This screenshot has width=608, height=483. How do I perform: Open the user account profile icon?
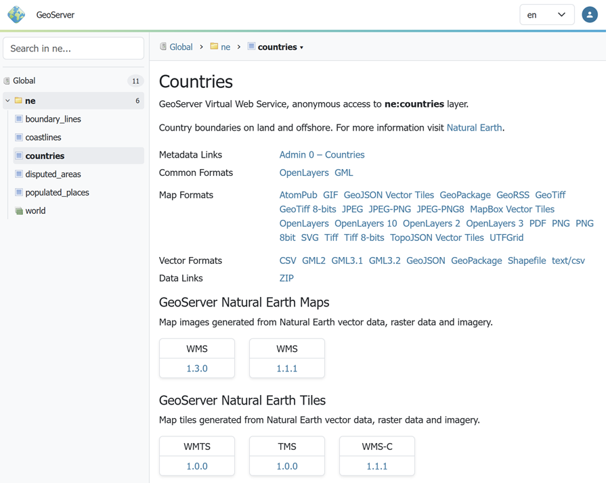coord(589,15)
